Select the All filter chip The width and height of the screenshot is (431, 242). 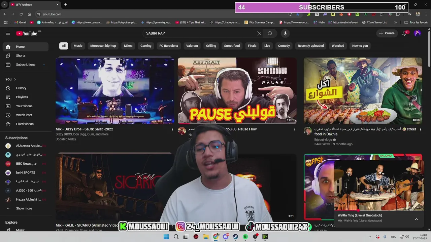coord(64,46)
